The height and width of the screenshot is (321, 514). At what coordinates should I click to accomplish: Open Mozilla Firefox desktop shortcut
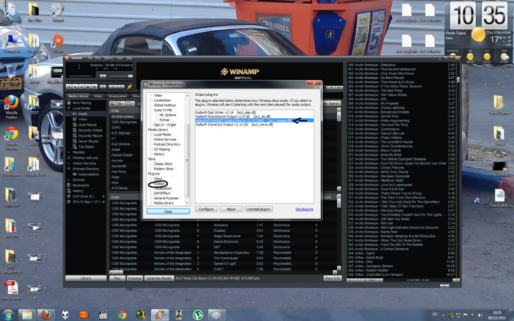[x=12, y=107]
